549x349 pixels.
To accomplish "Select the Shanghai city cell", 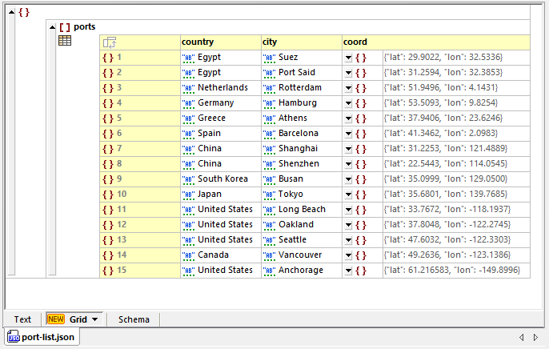I will (x=298, y=149).
